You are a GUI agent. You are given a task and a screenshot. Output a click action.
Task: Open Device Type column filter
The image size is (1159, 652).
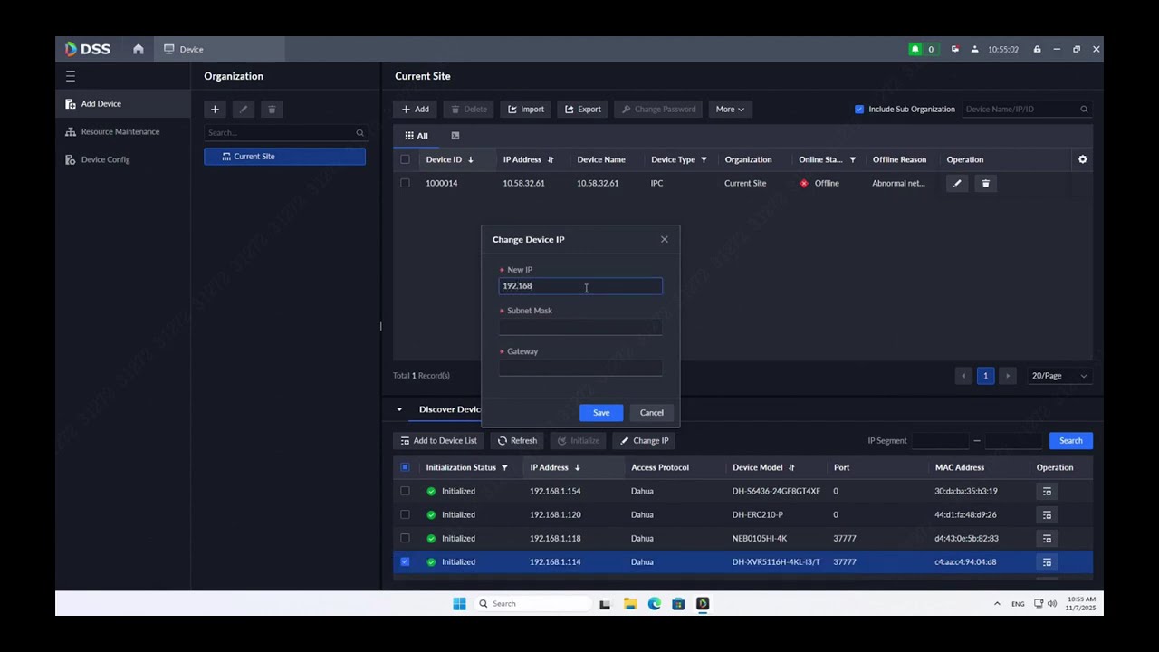[704, 160]
